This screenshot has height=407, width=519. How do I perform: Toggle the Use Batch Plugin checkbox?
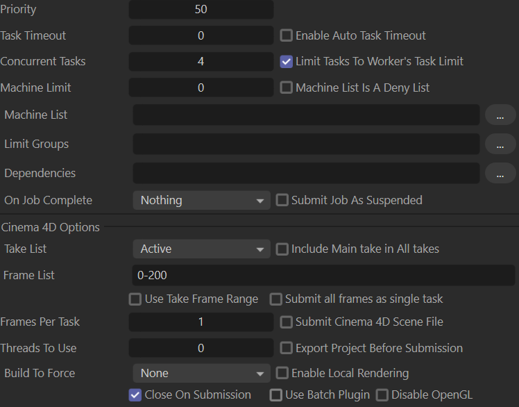(x=276, y=395)
